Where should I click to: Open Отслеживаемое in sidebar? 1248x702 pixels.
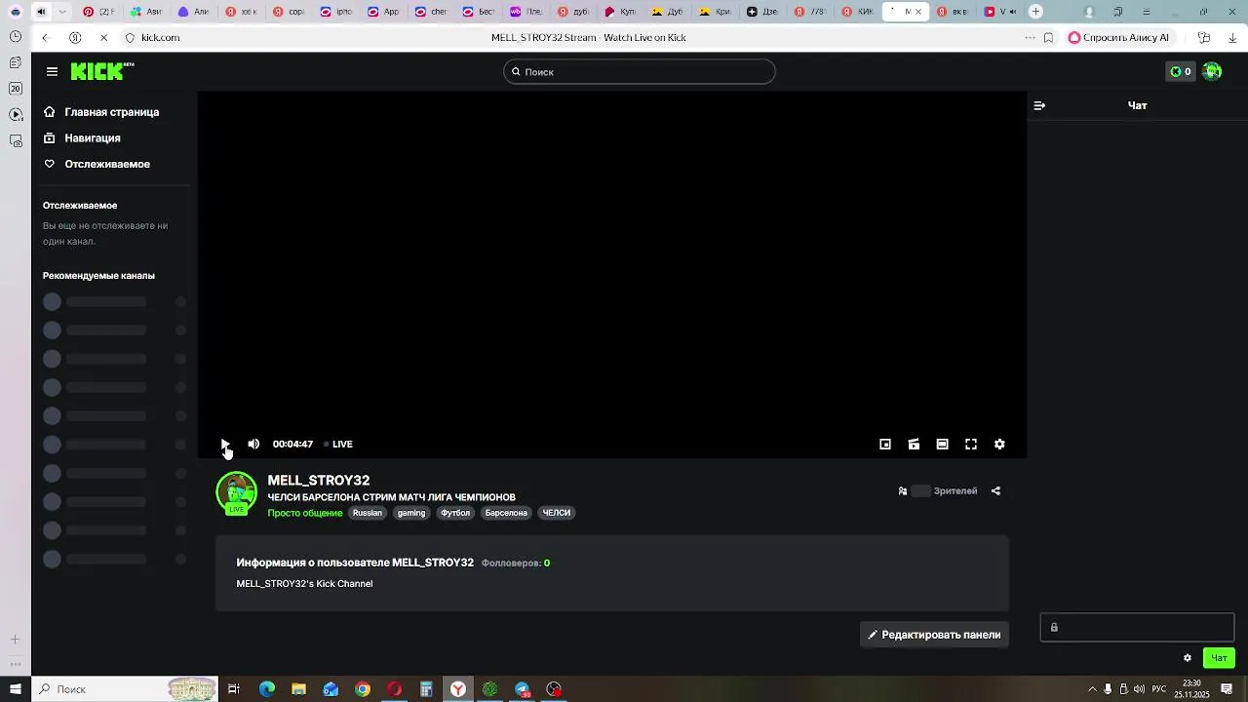[x=97, y=164]
